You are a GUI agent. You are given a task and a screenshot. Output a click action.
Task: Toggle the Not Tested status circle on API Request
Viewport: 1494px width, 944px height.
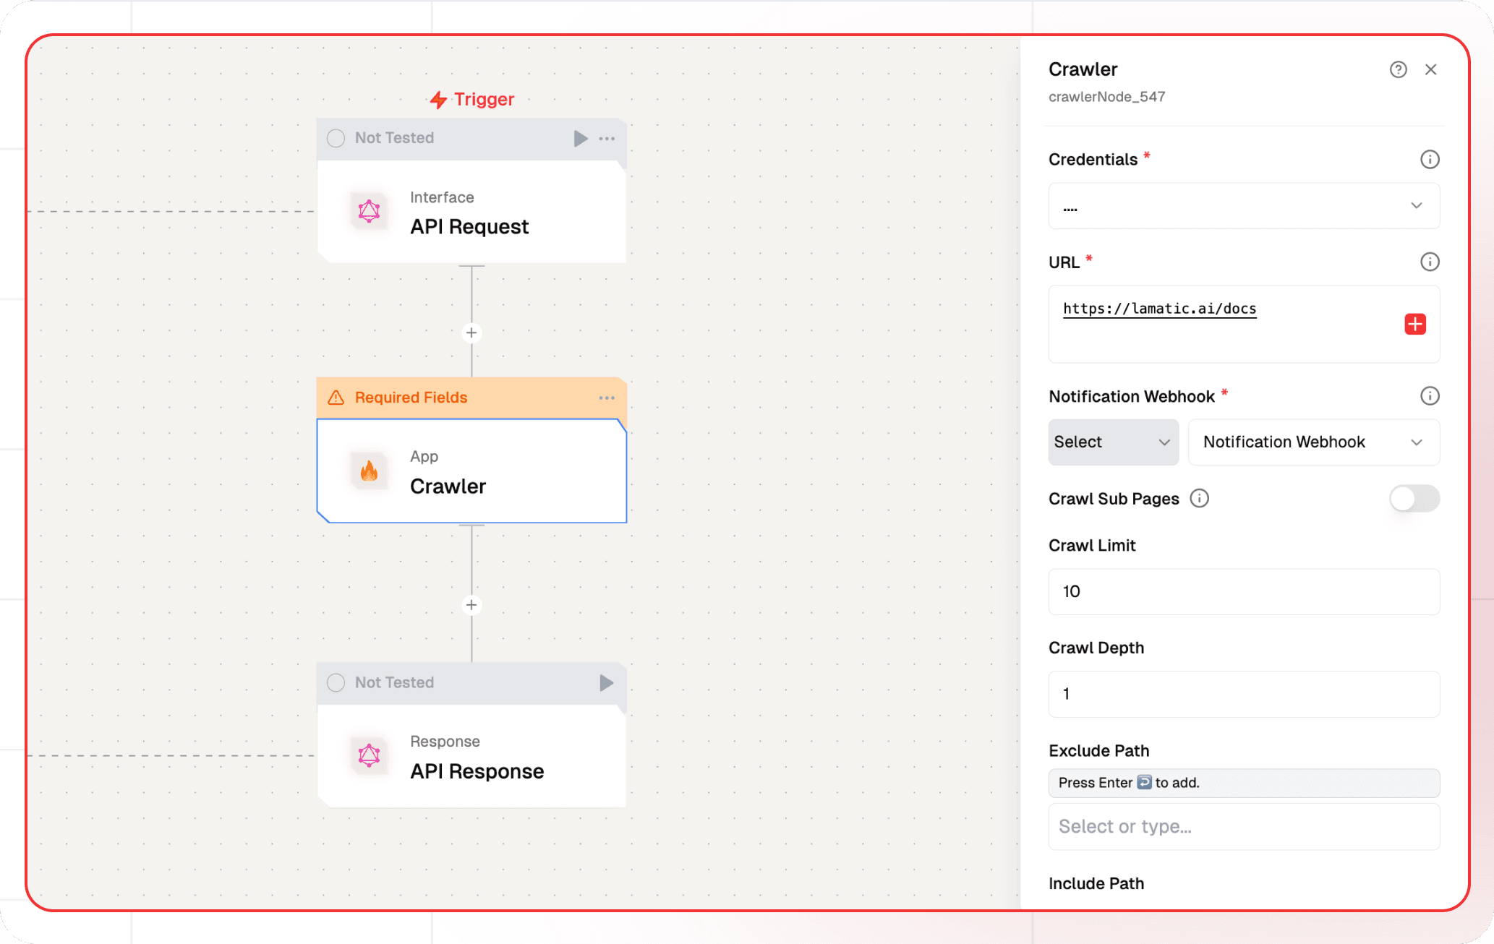pos(336,138)
